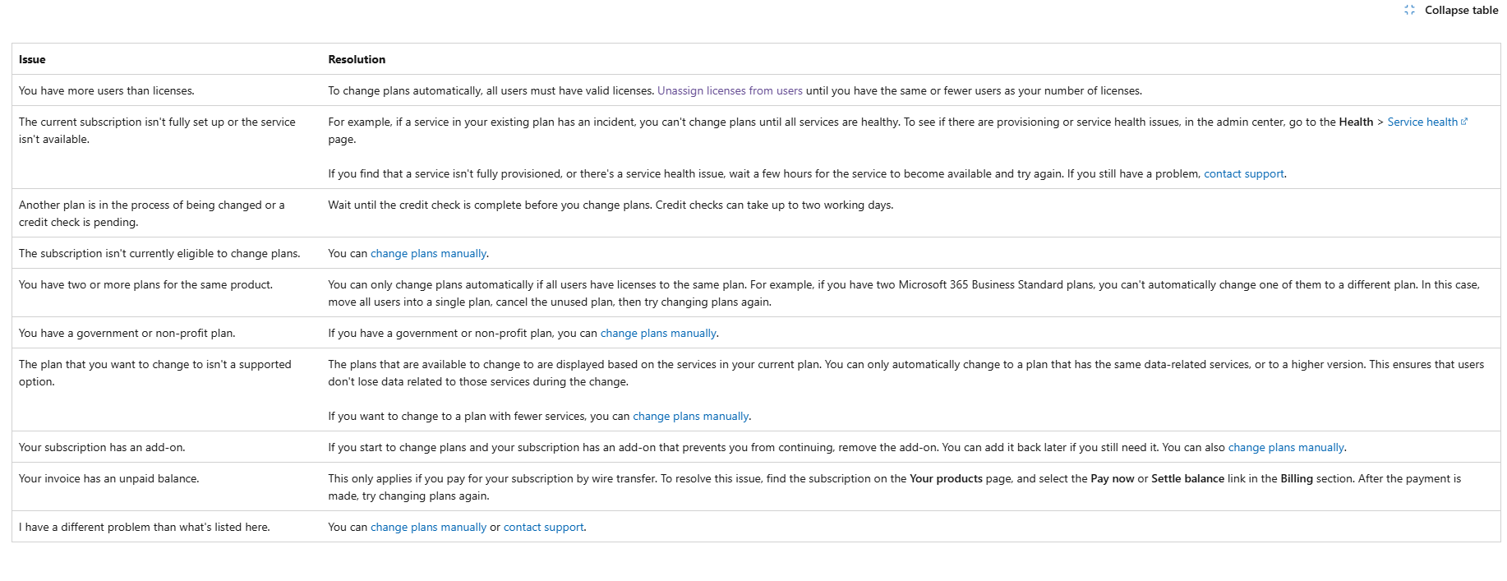Open the Unassign licenses from users link
This screenshot has height=581, width=1507.
click(x=730, y=90)
